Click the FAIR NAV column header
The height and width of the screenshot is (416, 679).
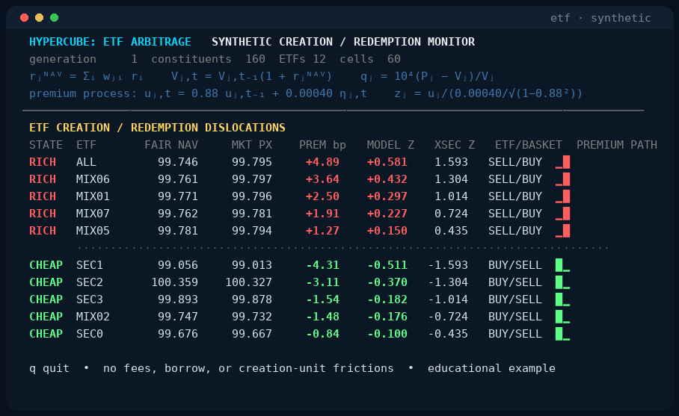tap(171, 145)
